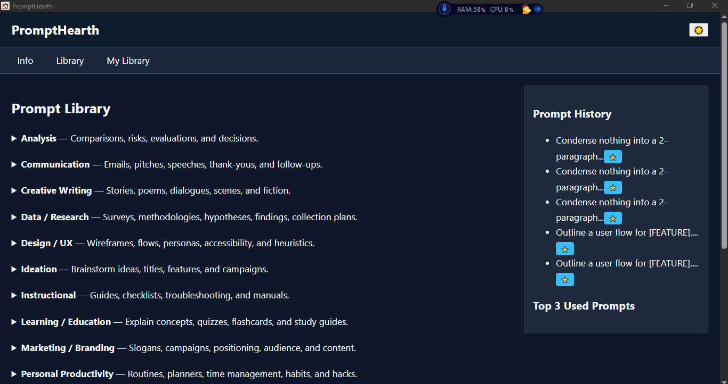Click the star icon on the first Condense history entry
Image resolution: width=728 pixels, height=384 pixels.
tap(613, 156)
